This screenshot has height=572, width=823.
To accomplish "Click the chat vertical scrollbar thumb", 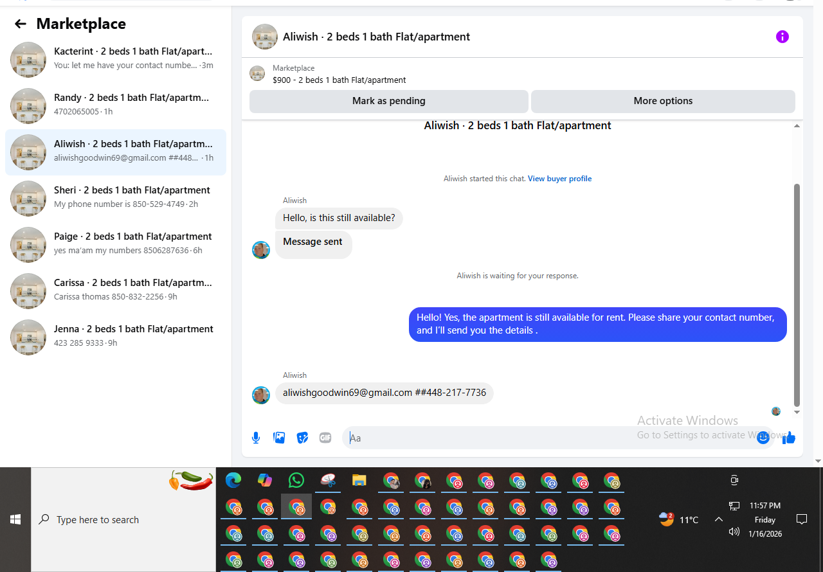I will [x=797, y=296].
